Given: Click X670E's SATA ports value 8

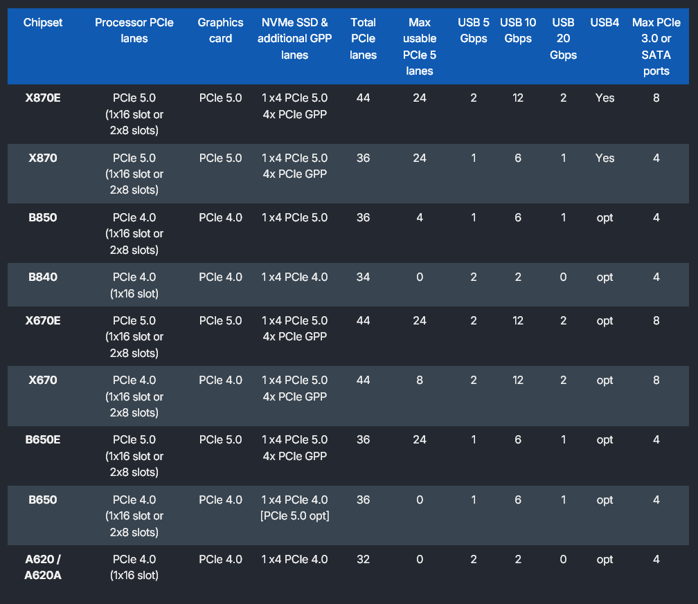Looking at the screenshot, I should click(656, 321).
